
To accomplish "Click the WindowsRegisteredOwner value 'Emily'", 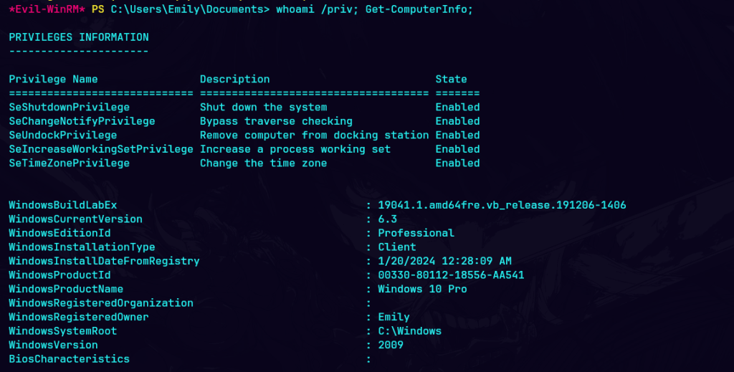I will click(x=394, y=317).
